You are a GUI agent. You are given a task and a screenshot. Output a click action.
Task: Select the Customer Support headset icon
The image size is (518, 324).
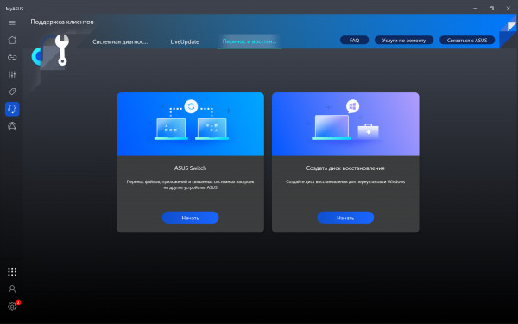coord(12,109)
